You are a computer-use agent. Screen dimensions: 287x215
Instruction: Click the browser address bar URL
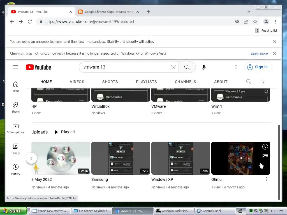pyautogui.click(x=89, y=22)
